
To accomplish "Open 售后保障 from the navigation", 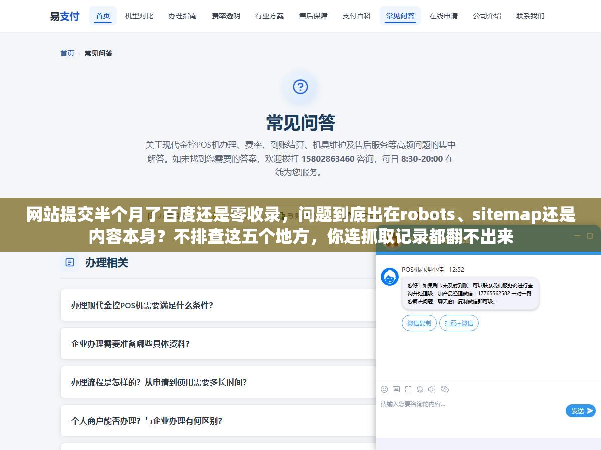I will pos(314,16).
